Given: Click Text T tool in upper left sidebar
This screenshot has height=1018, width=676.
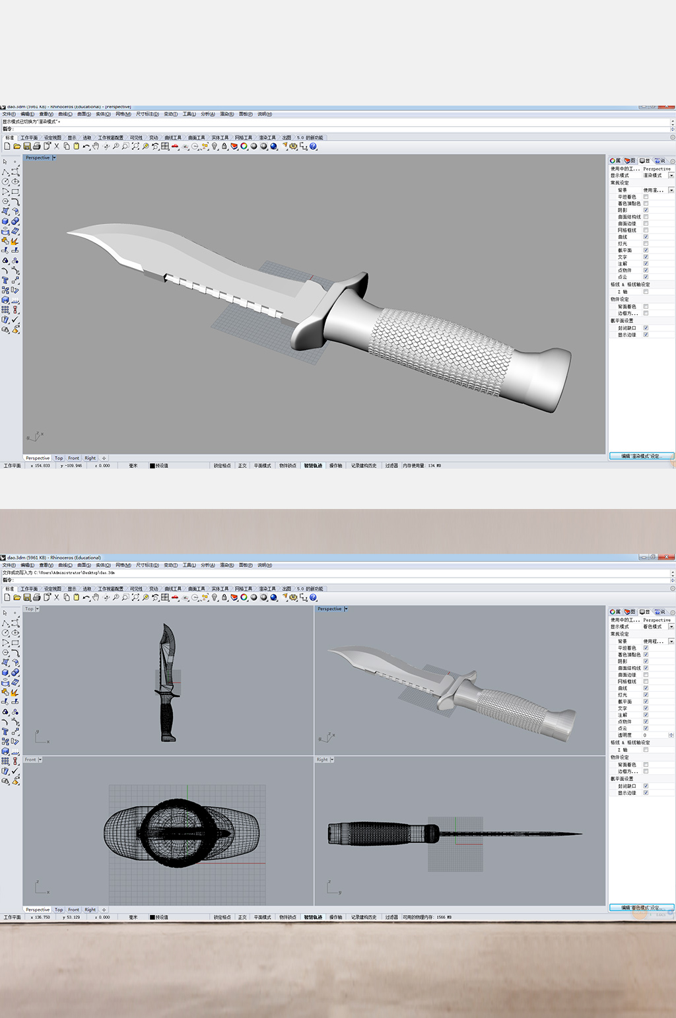Looking at the screenshot, I should click(5, 280).
